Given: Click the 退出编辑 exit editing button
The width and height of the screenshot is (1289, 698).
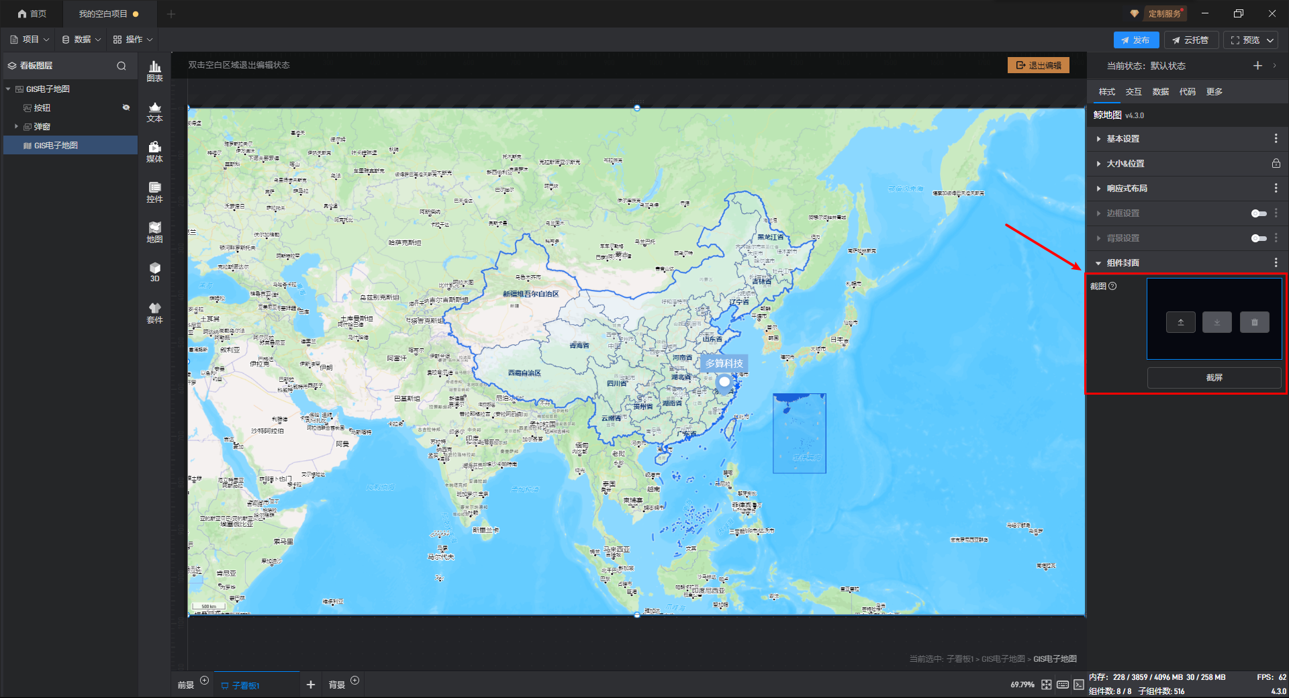Looking at the screenshot, I should point(1038,65).
